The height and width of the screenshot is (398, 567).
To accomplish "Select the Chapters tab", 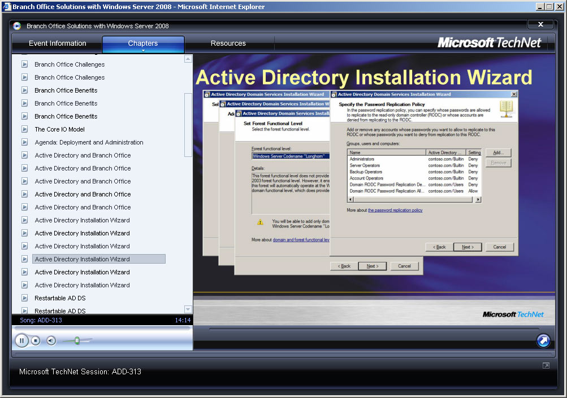I will pyautogui.click(x=143, y=43).
